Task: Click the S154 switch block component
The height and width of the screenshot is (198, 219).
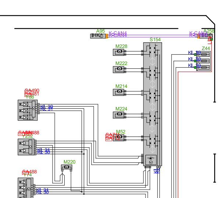Action: tap(152, 104)
